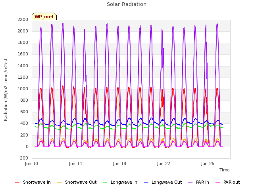Toggle the Longwave In legend entry
This screenshot has width=254, height=190.
120,182
